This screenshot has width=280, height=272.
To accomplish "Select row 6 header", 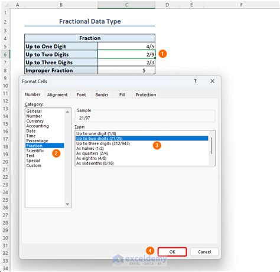I will (x=5, y=54).
